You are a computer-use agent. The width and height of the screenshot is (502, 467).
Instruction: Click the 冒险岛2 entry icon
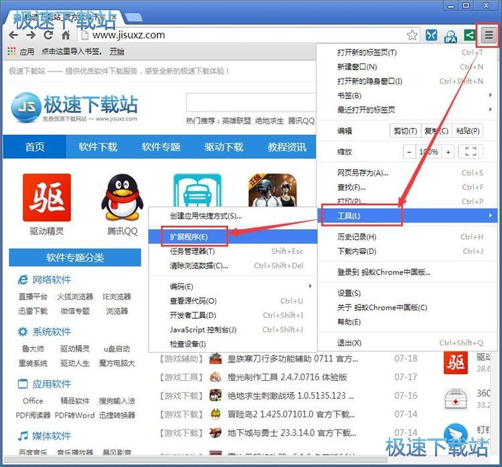coord(216,414)
